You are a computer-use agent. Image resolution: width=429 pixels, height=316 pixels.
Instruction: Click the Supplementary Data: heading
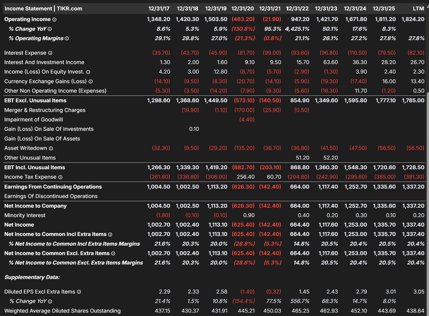click(x=32, y=277)
